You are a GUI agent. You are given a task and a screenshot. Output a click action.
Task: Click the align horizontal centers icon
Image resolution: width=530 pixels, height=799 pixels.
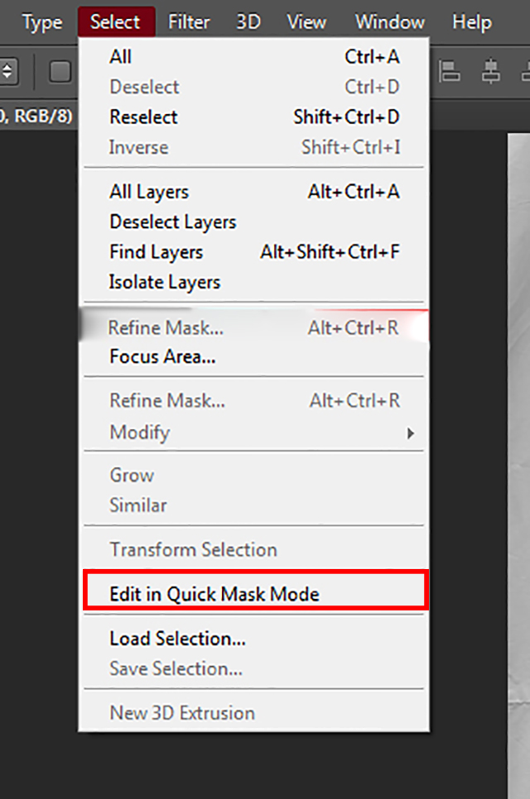click(x=491, y=72)
